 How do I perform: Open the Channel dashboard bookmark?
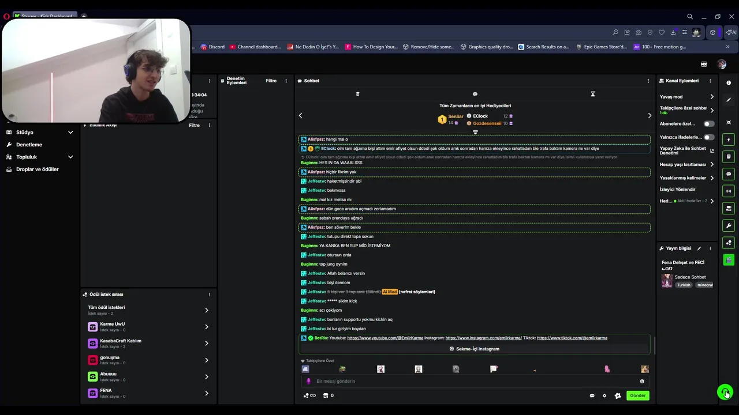(x=255, y=47)
